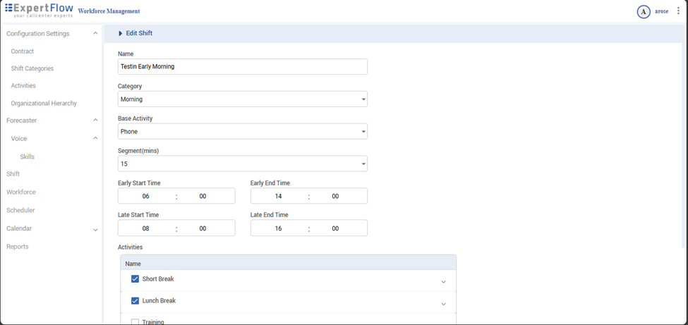Image resolution: width=688 pixels, height=325 pixels.
Task: Open Shift Categories in sidebar
Action: pyautogui.click(x=32, y=68)
